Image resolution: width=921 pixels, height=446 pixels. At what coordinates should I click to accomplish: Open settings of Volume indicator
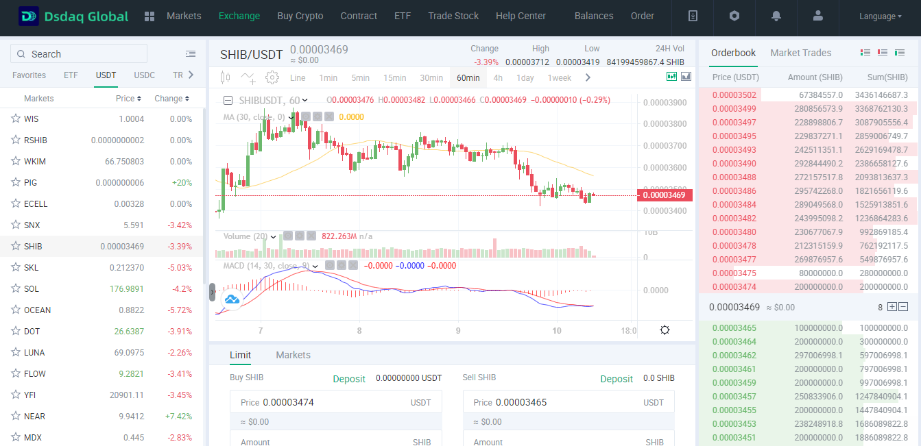300,236
